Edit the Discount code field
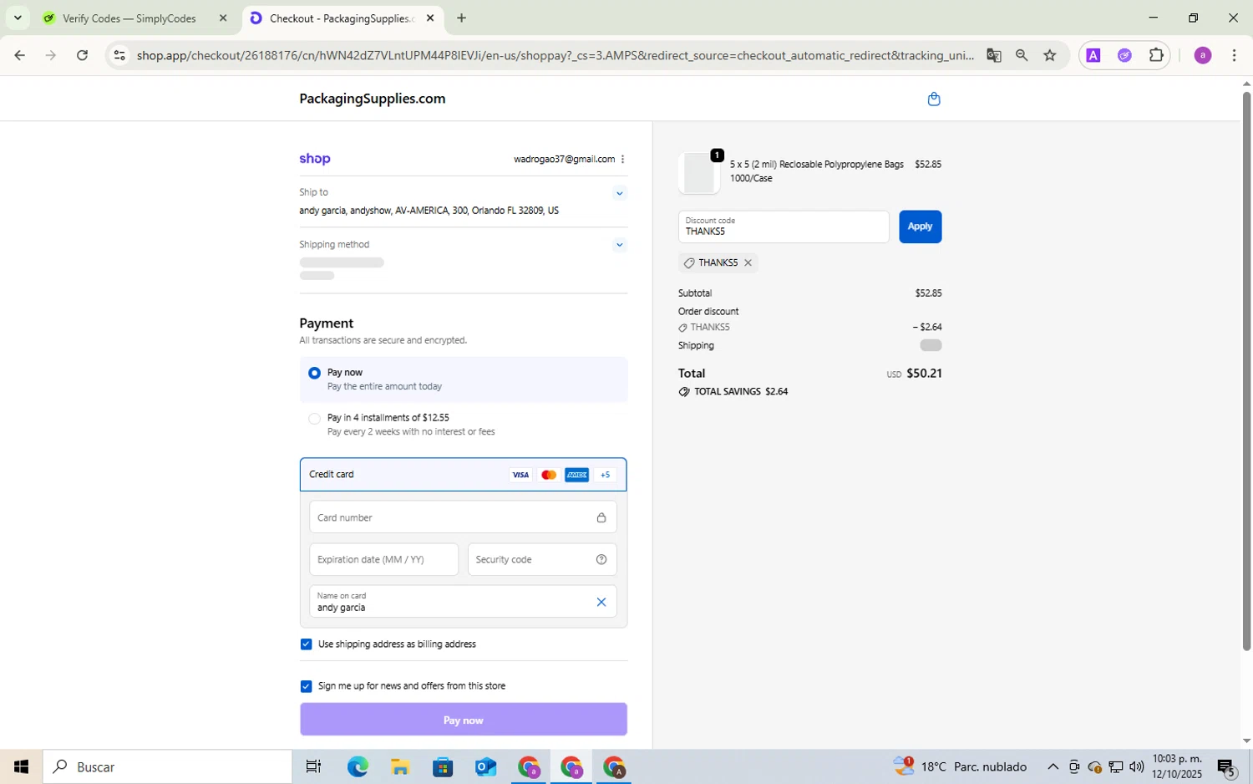 [x=784, y=227]
